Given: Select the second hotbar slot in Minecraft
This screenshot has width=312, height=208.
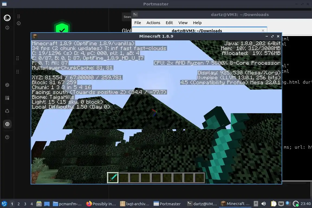Looking at the screenshot, I should 124,178.
